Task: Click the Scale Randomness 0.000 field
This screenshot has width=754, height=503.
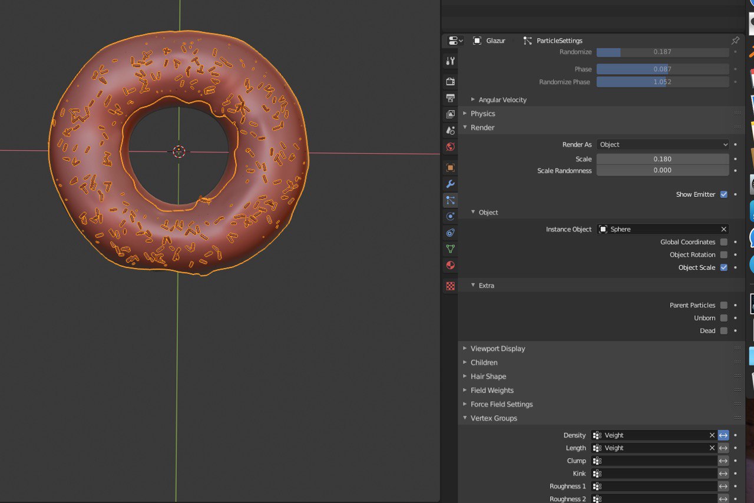Action: click(x=663, y=170)
